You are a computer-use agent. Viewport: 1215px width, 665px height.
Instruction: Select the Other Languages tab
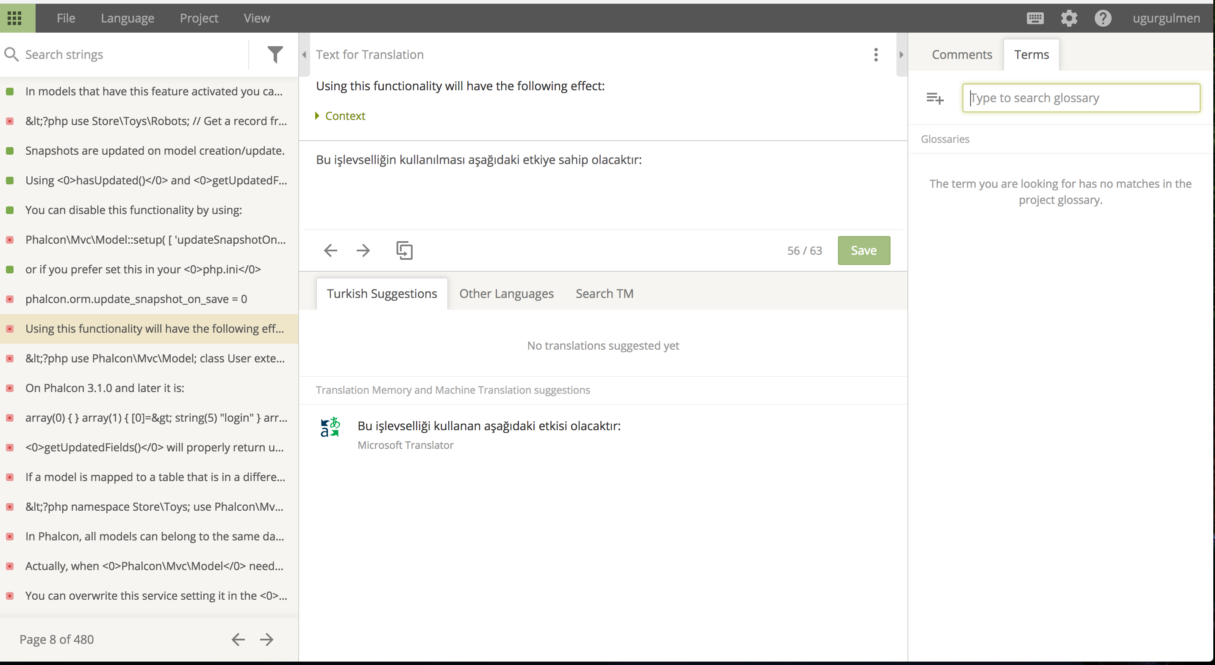506,293
